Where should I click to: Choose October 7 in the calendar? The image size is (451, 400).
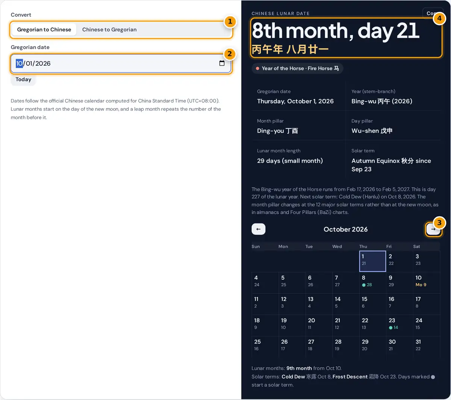(346, 282)
